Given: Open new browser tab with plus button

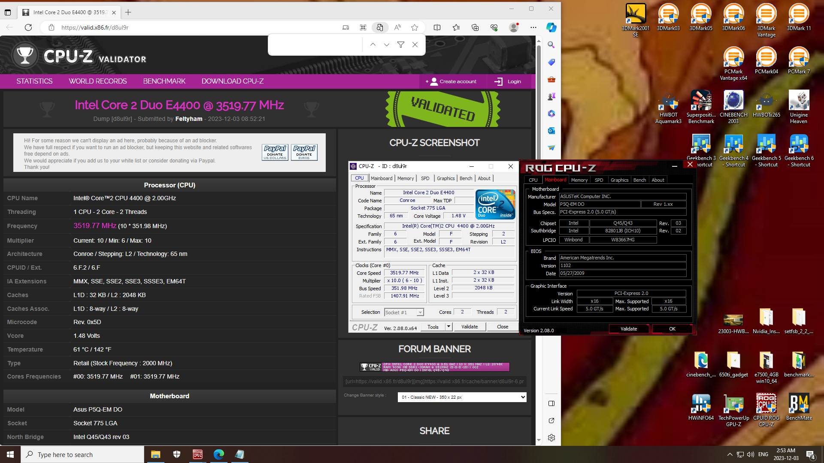Looking at the screenshot, I should click(128, 12).
